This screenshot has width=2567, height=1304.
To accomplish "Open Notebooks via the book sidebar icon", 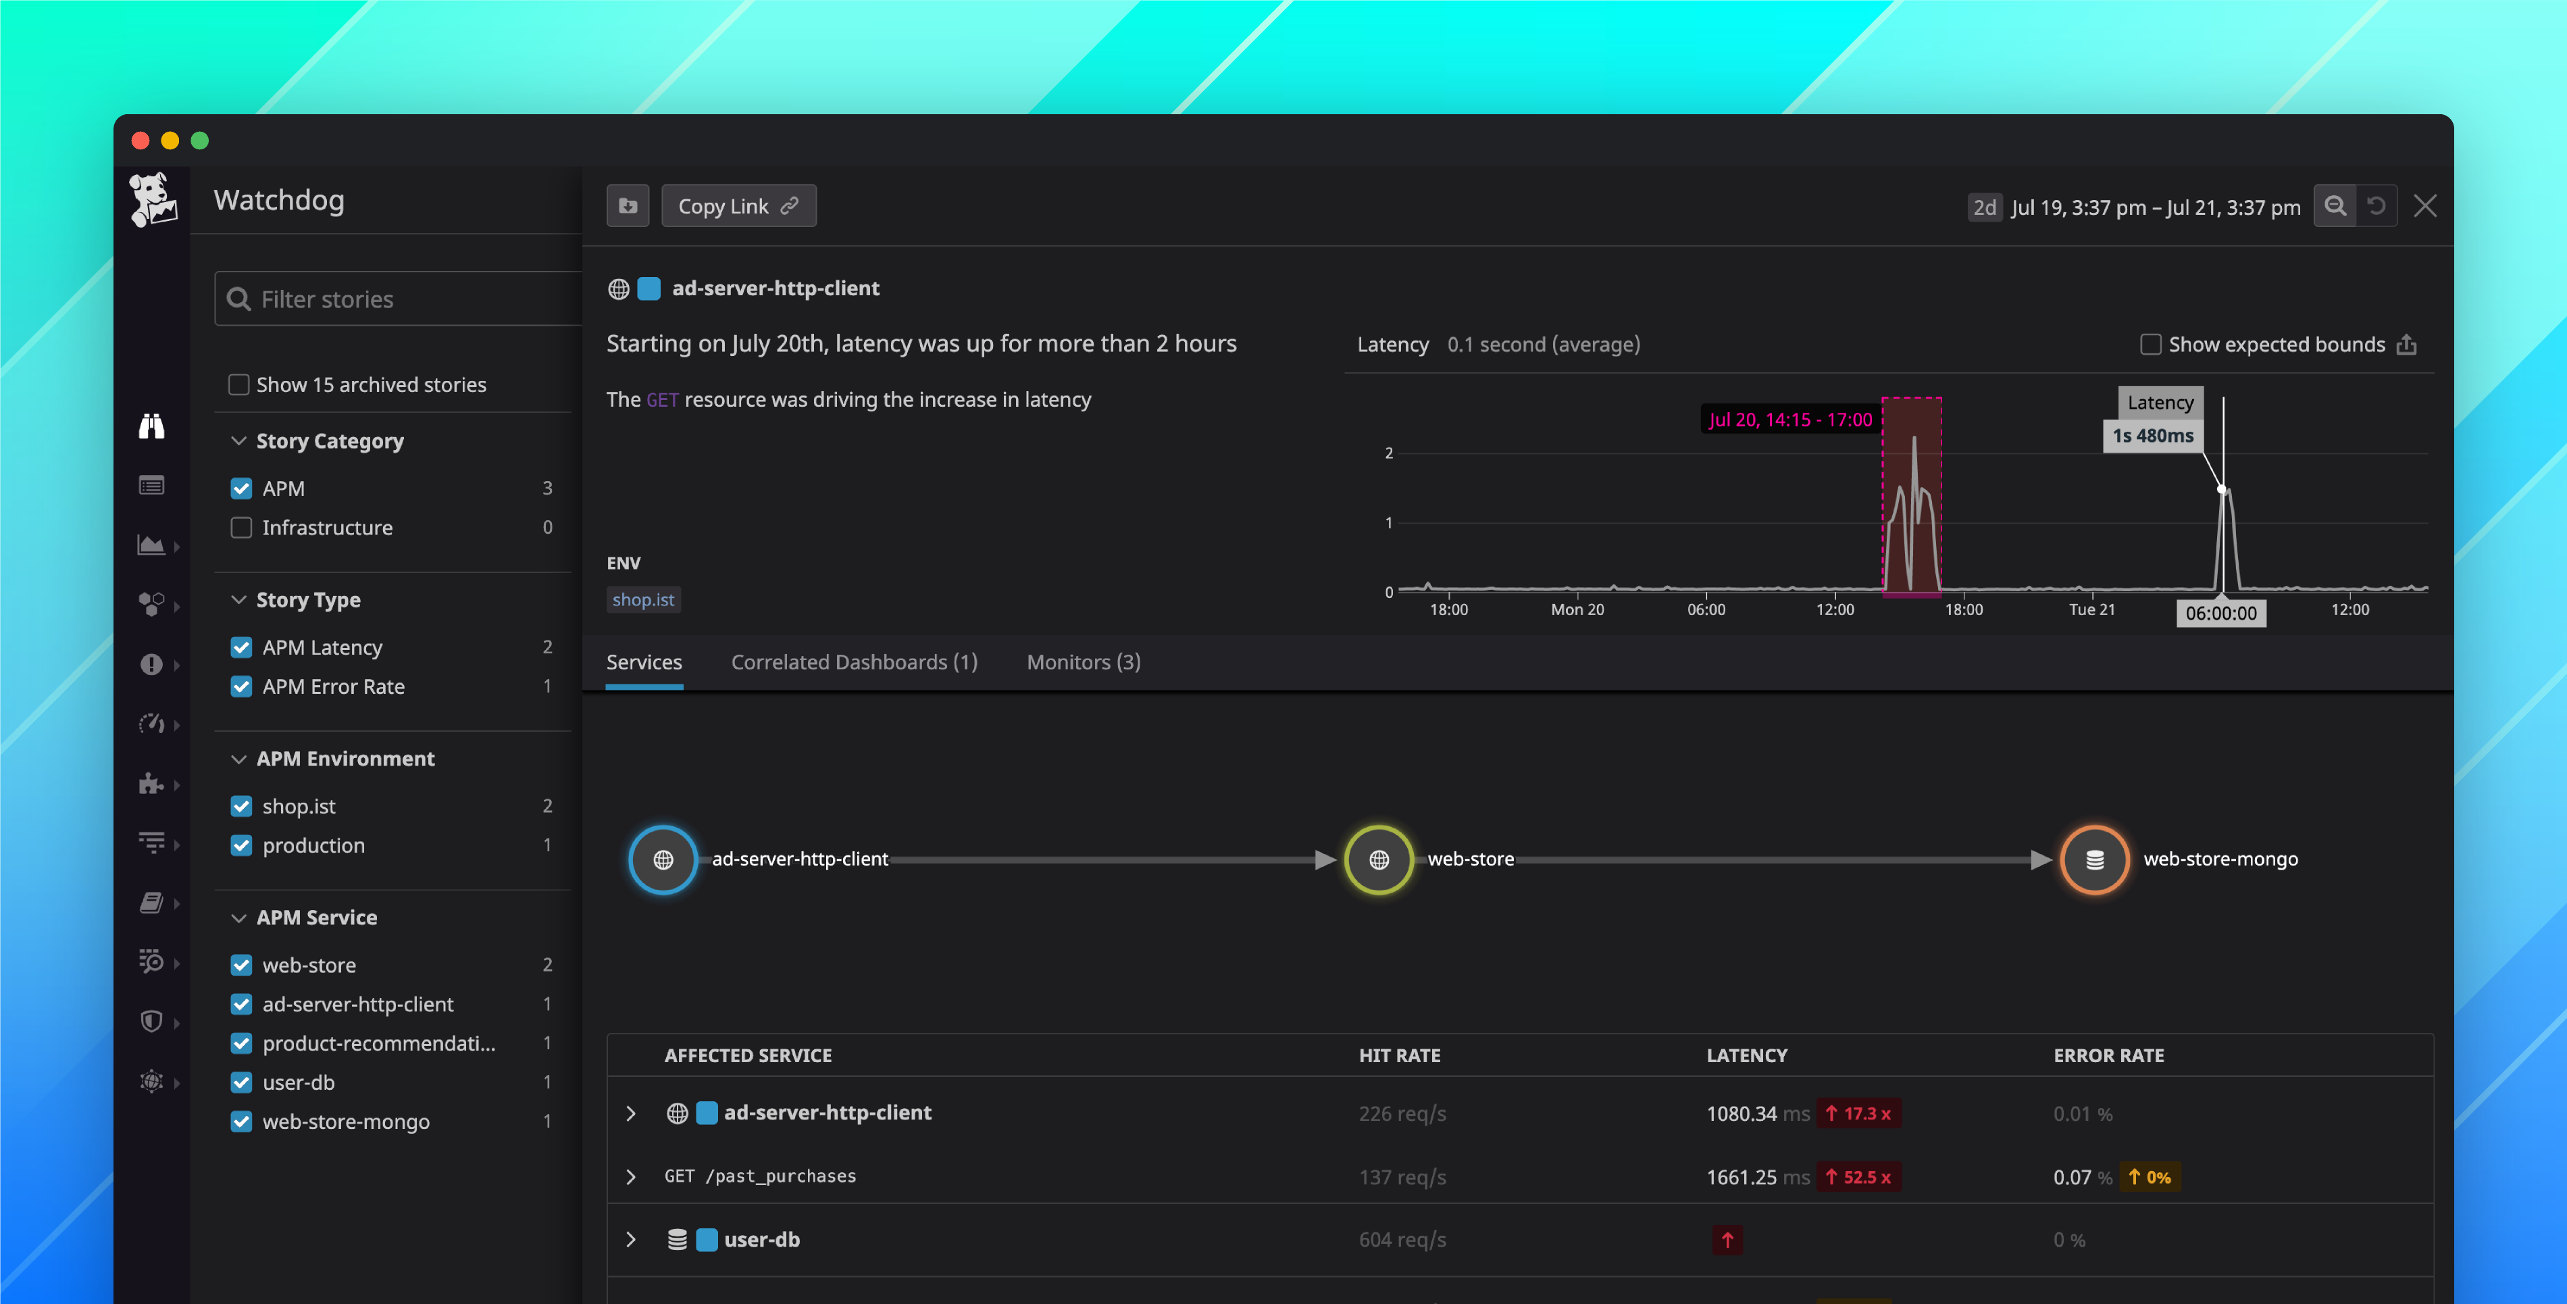I will coord(151,903).
